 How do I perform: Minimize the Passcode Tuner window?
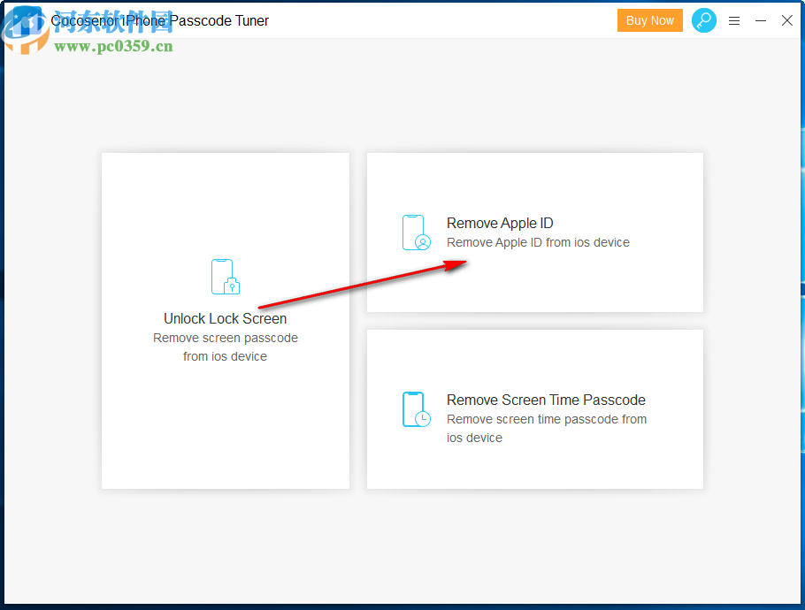point(761,21)
